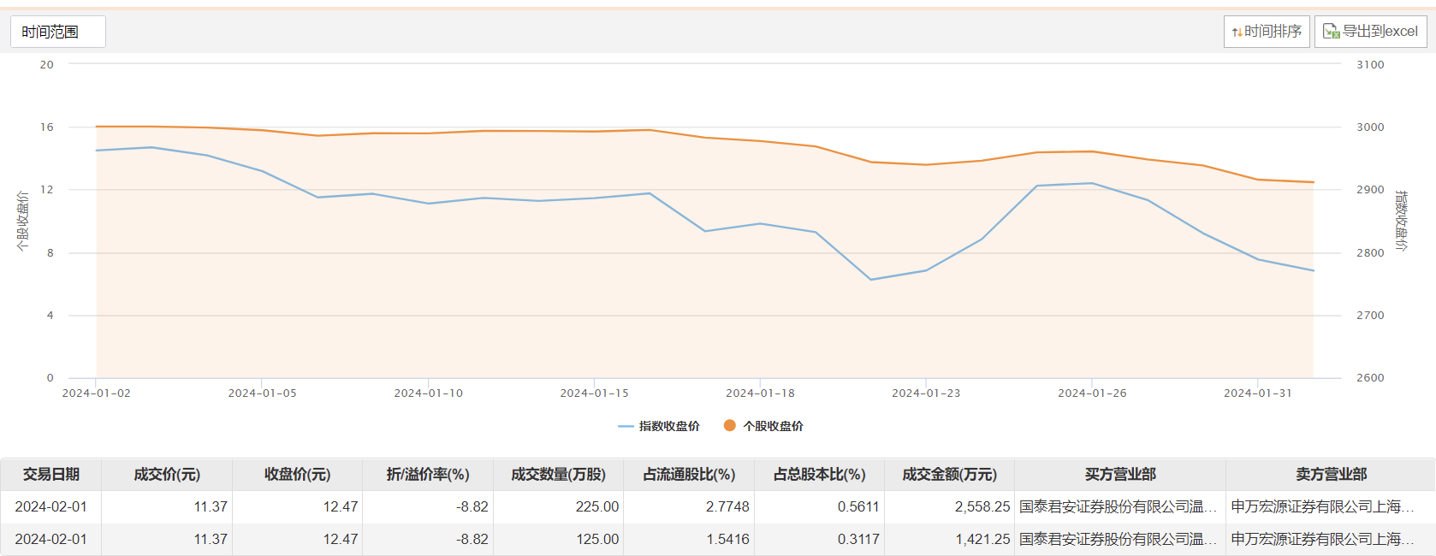Click the 2024-01-15 x-axis date label
This screenshot has width=1436, height=556.
594,393
